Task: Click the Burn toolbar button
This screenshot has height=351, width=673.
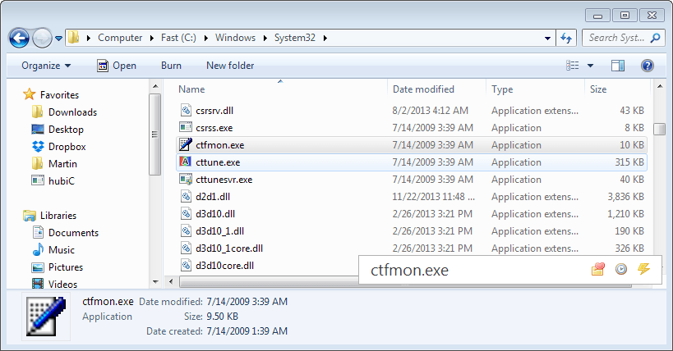Action: (x=171, y=66)
